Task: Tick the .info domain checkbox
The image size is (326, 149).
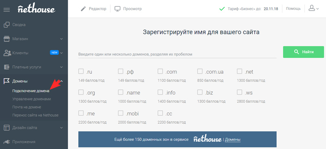Action: click(160, 92)
